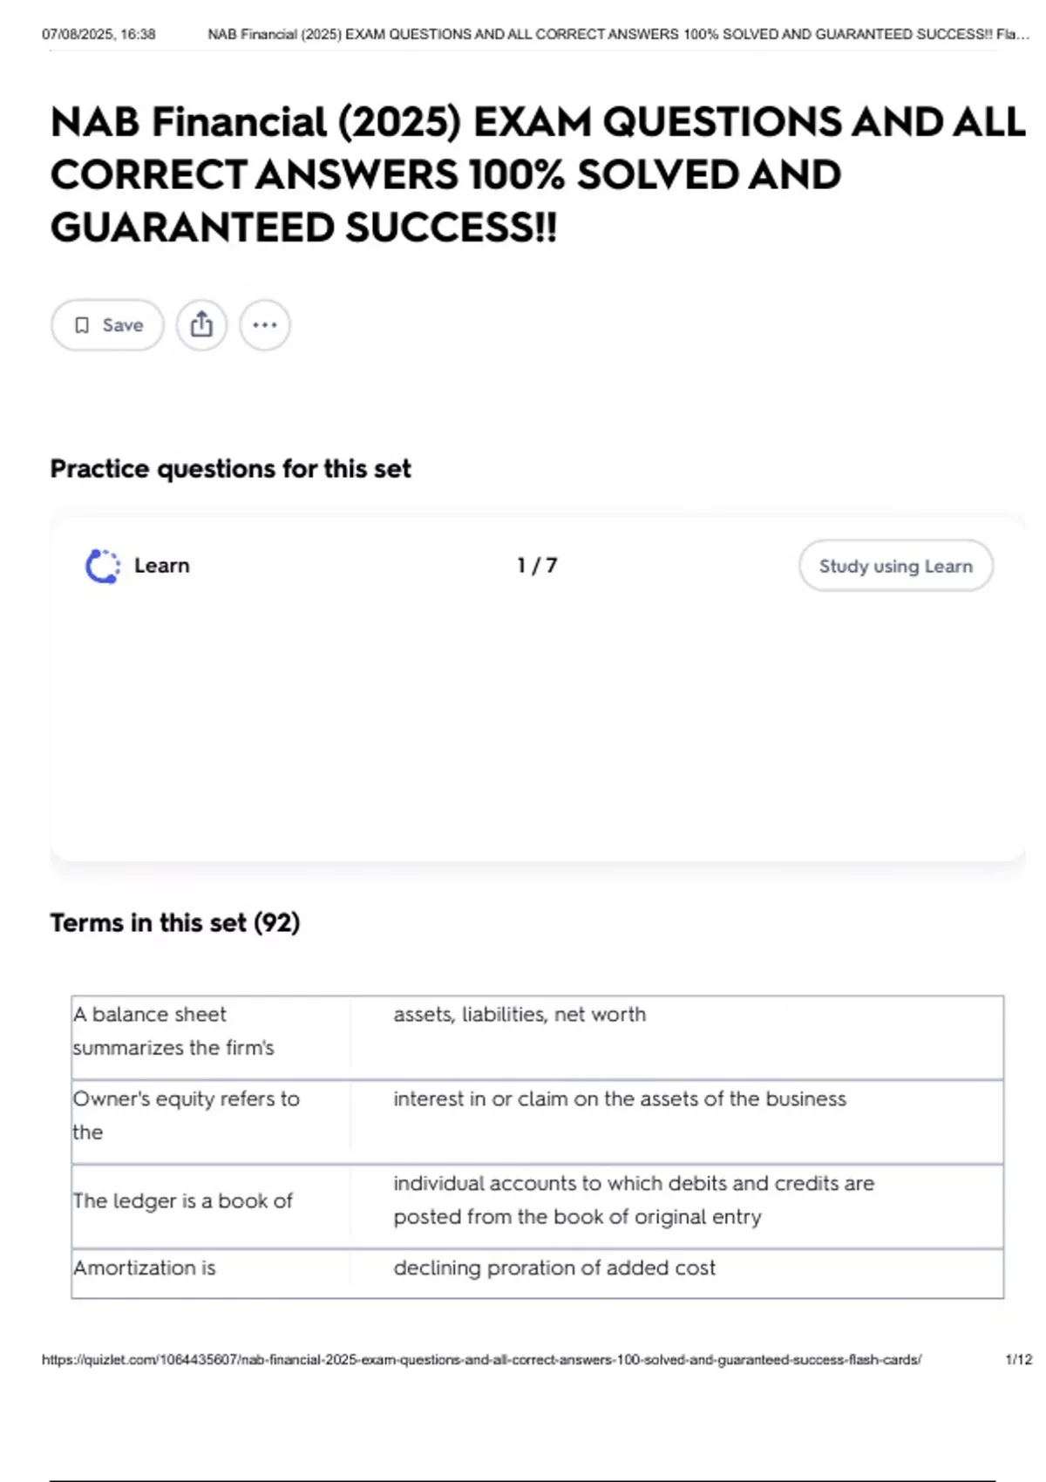Click the Learn circular logo icon
The height and width of the screenshot is (1482, 1046).
click(103, 566)
